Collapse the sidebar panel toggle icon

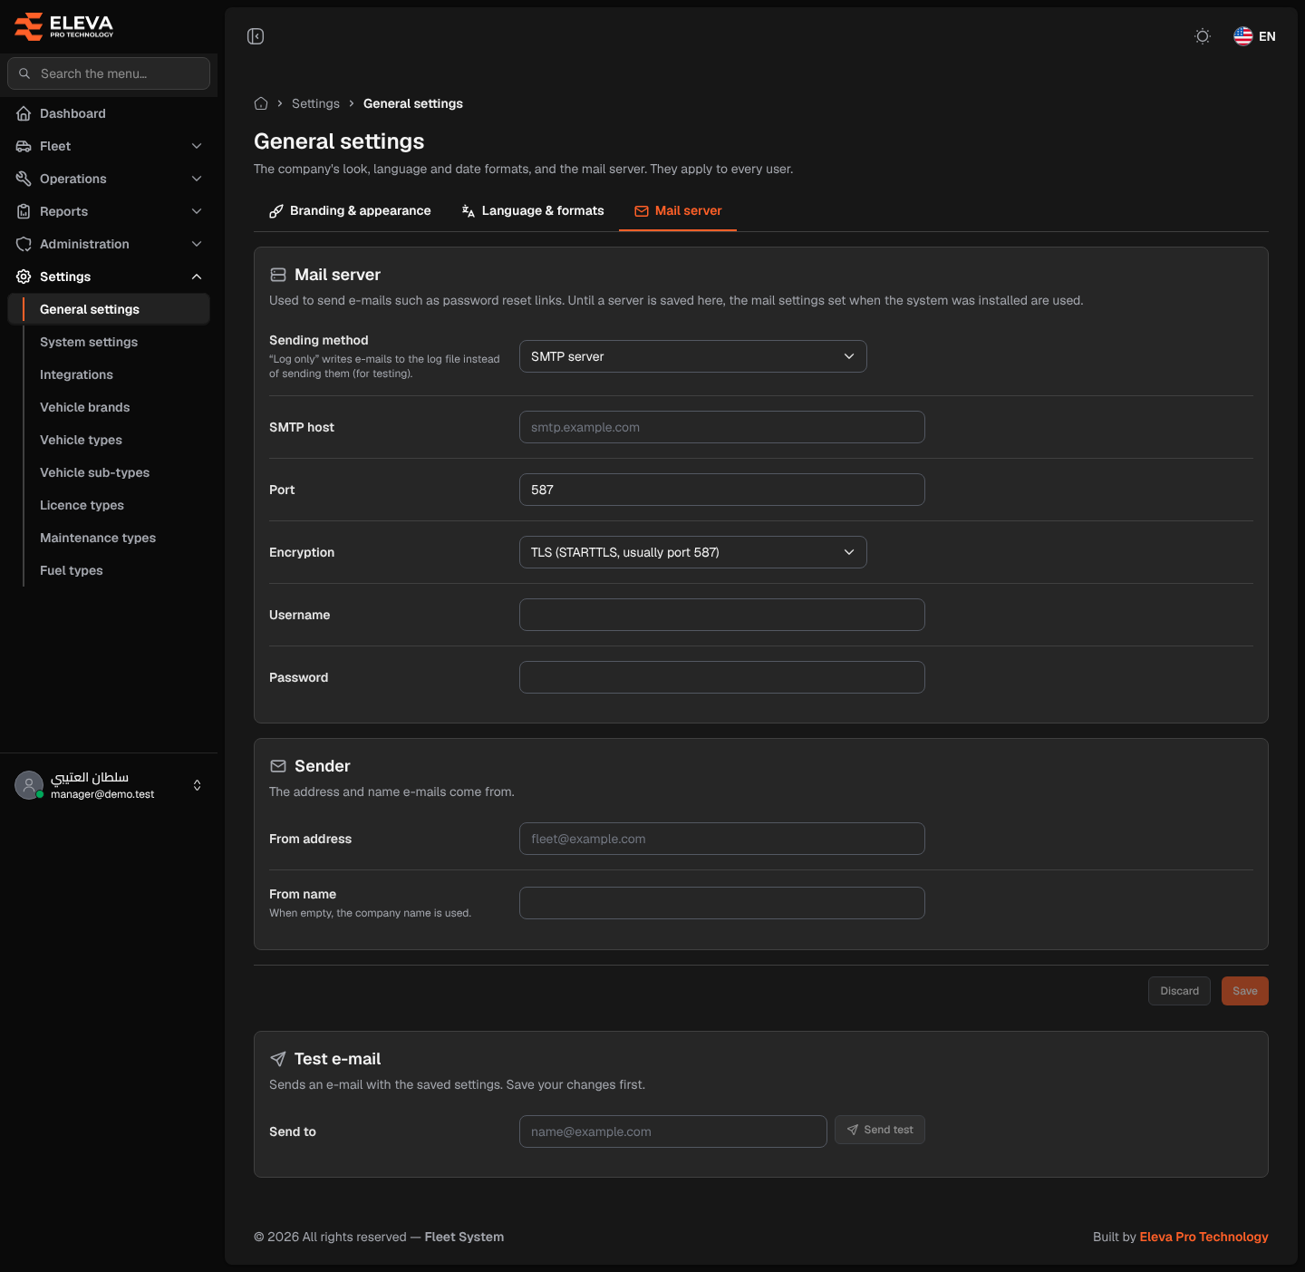(x=256, y=36)
